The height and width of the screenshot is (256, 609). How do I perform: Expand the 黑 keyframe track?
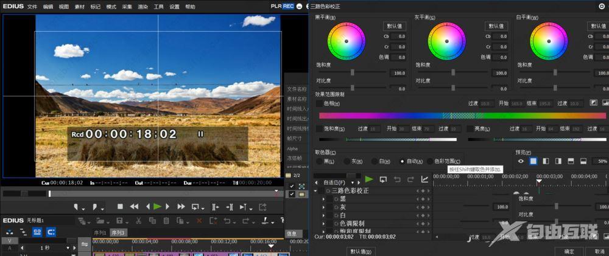(x=323, y=199)
